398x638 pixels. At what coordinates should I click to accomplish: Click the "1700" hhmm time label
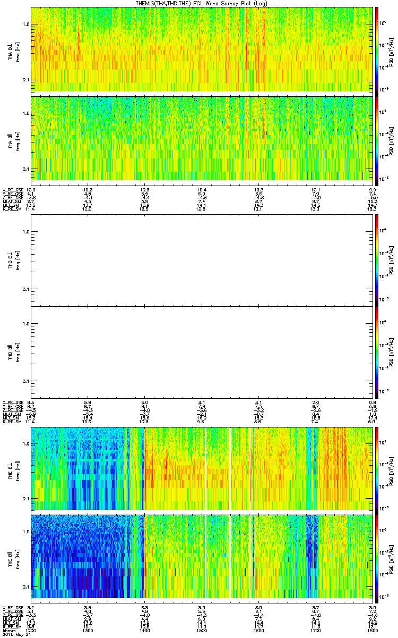pos(315,630)
